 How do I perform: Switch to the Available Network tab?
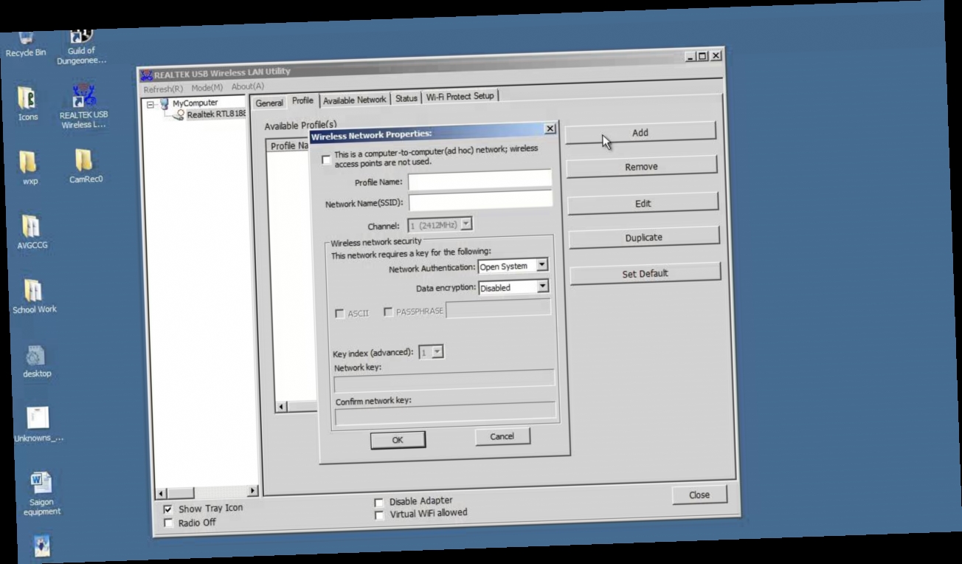click(x=354, y=100)
